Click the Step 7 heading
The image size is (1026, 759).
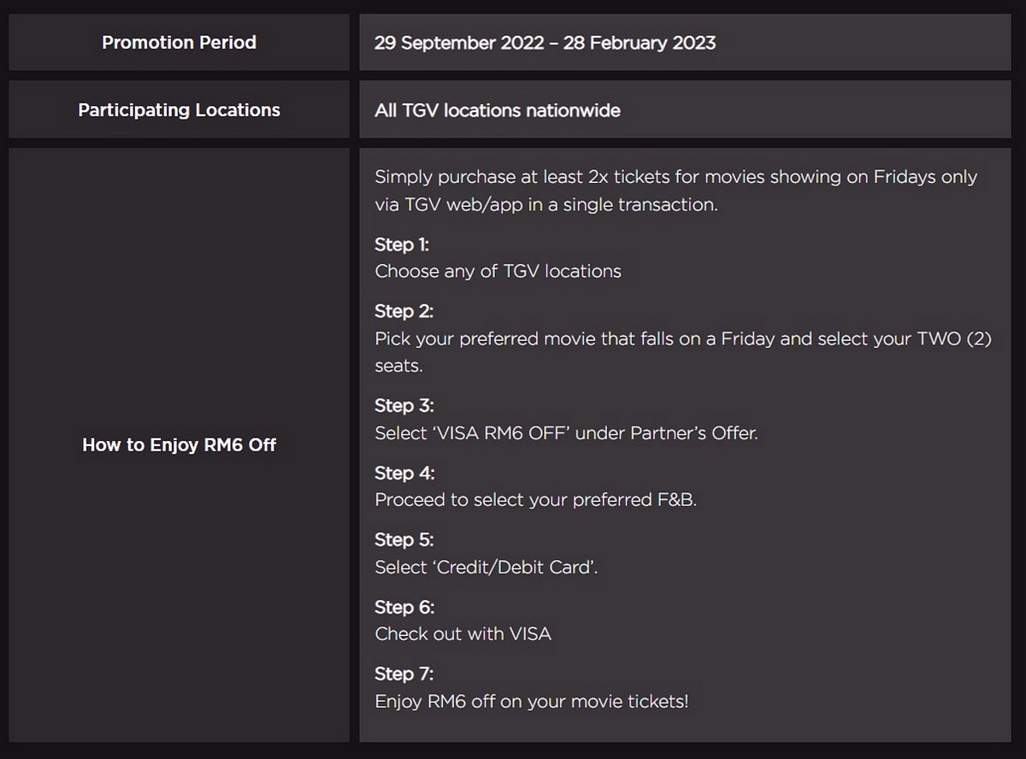pos(404,674)
